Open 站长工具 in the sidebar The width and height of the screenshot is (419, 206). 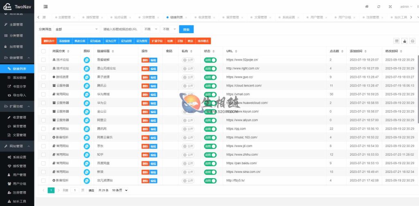click(x=17, y=201)
